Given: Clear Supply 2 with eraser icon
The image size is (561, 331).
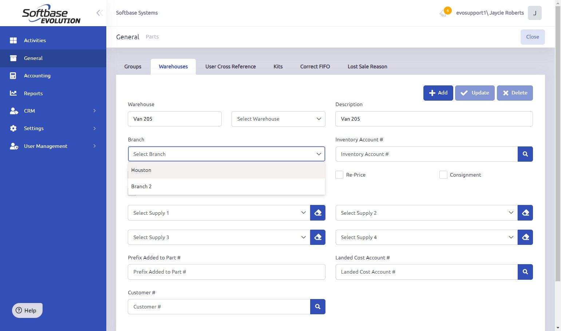Looking at the screenshot, I should tap(525, 213).
